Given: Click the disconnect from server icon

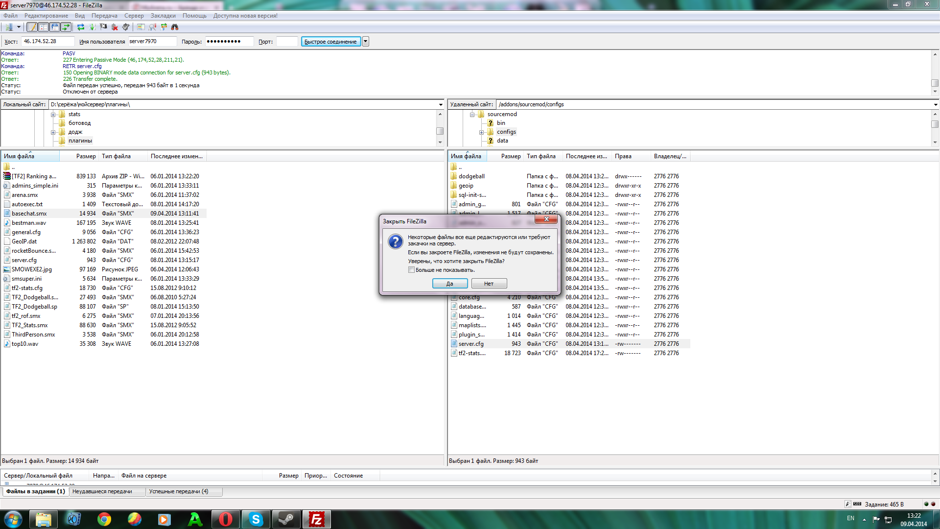Looking at the screenshot, I should point(115,27).
